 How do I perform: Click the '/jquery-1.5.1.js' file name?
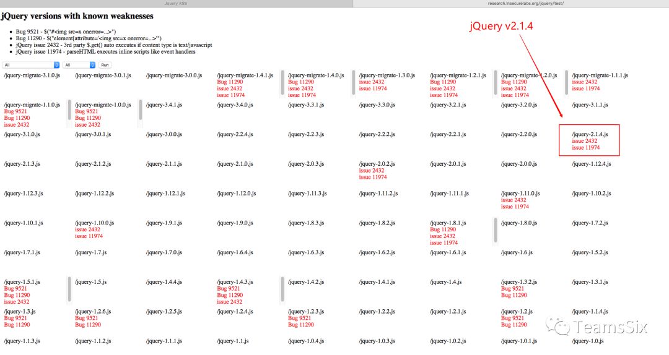tap(22, 281)
